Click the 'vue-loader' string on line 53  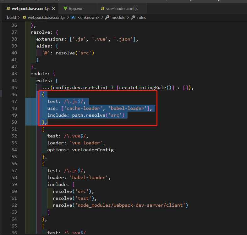pyautogui.click(x=86, y=143)
